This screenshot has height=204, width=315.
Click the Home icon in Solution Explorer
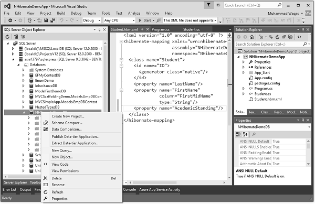coord(251,37)
